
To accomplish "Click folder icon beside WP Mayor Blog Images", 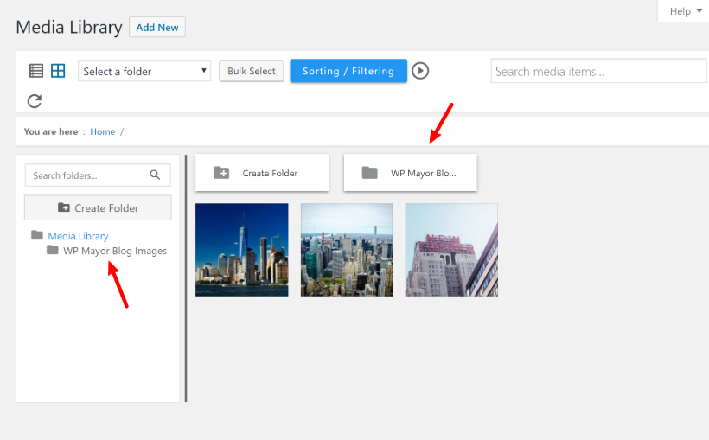I will click(53, 250).
